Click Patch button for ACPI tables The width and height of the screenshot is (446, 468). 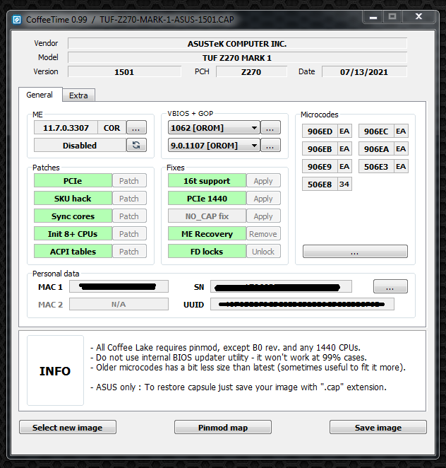coord(129,251)
